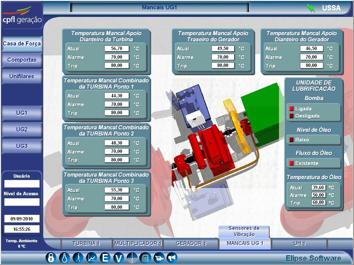
Task: Select the MANCAIS UG 1 tab
Action: pyautogui.click(x=245, y=243)
